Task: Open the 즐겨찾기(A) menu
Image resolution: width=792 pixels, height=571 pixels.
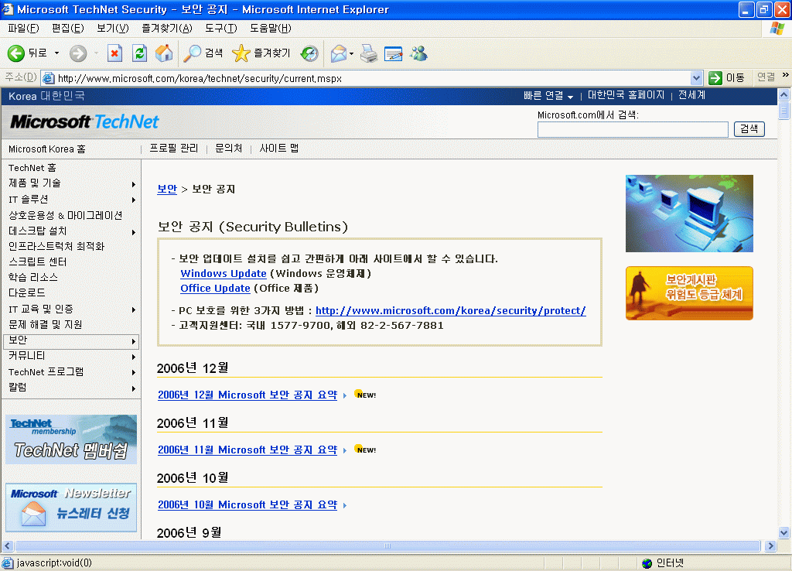Action: tap(167, 29)
